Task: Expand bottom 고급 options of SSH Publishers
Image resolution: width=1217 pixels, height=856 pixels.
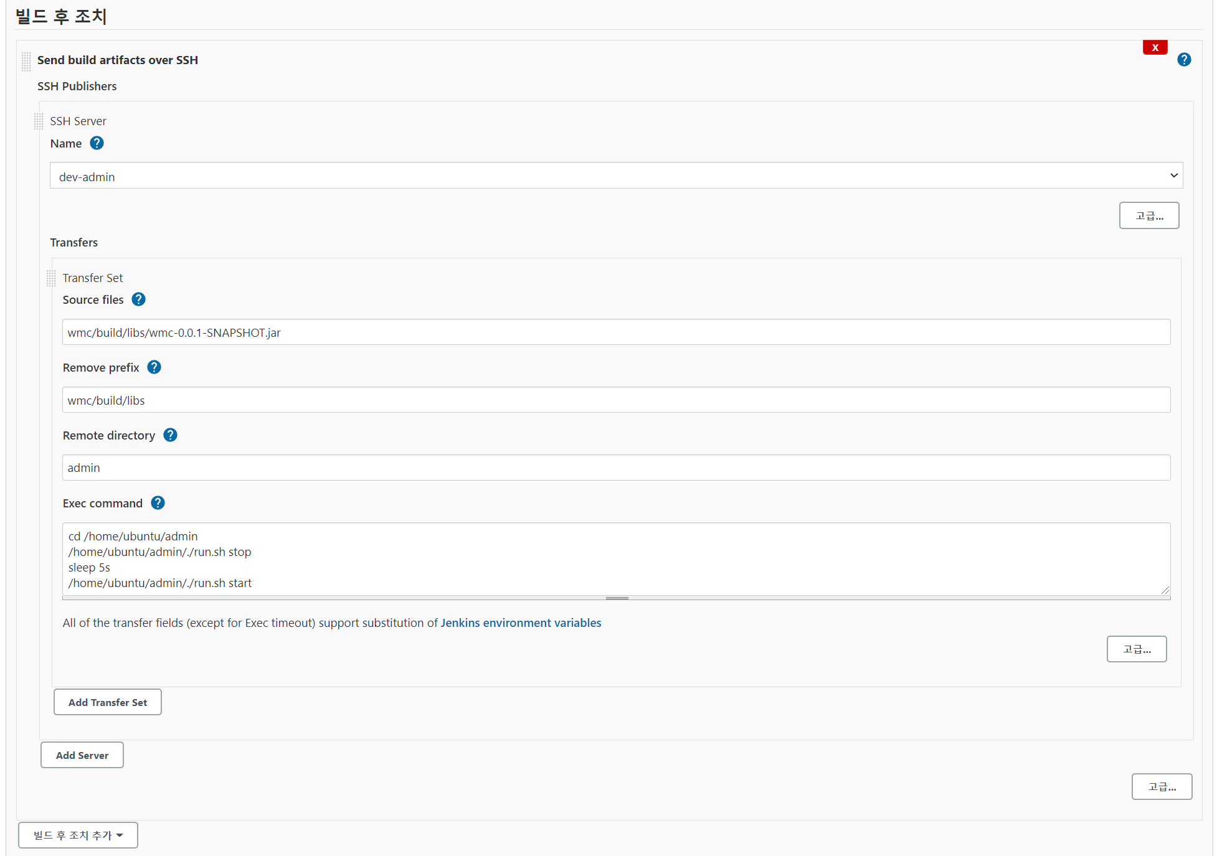Action: point(1161,786)
